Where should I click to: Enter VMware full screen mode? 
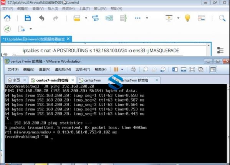point(192,69)
